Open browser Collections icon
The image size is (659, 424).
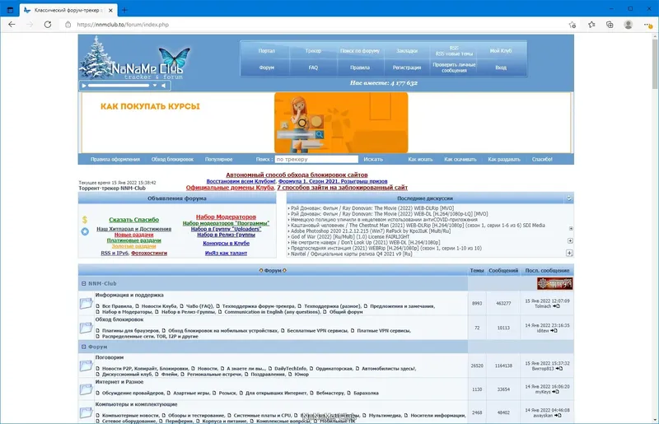[x=610, y=25]
